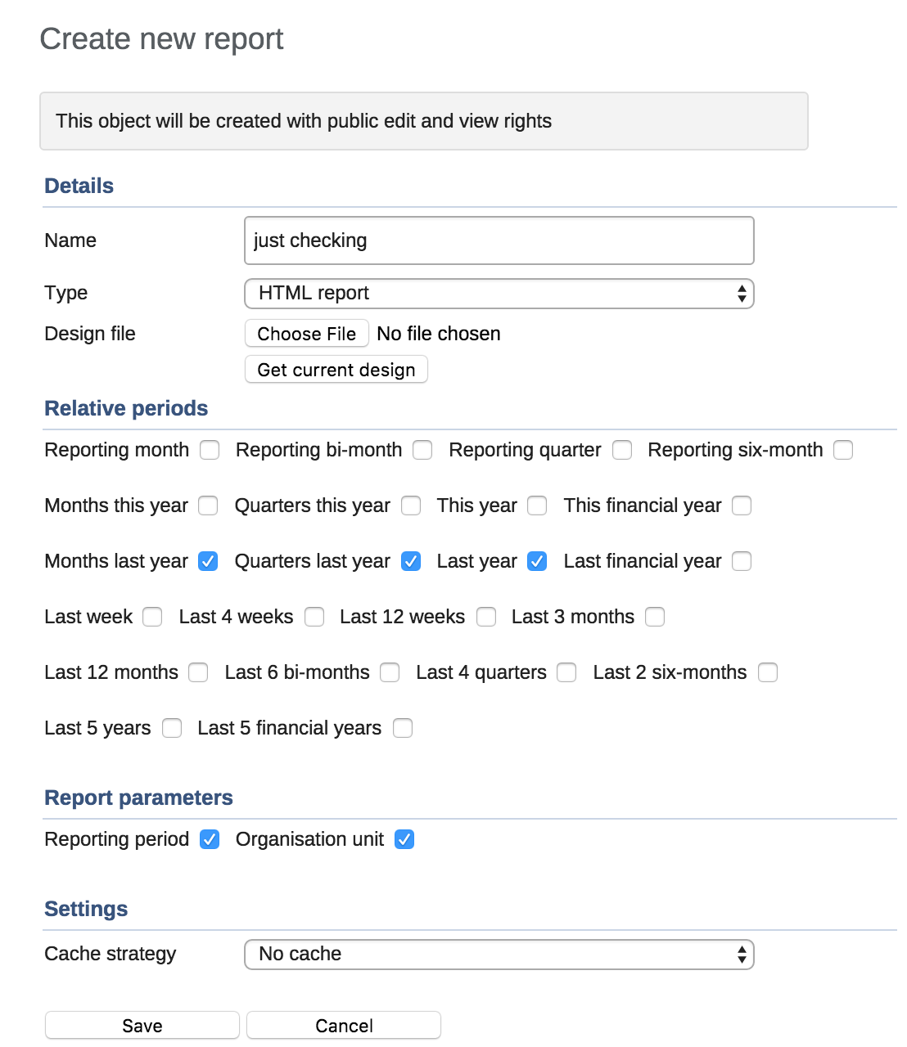The width and height of the screenshot is (907, 1047).
Task: Tick the Last 5 years checkbox
Action: (172, 728)
